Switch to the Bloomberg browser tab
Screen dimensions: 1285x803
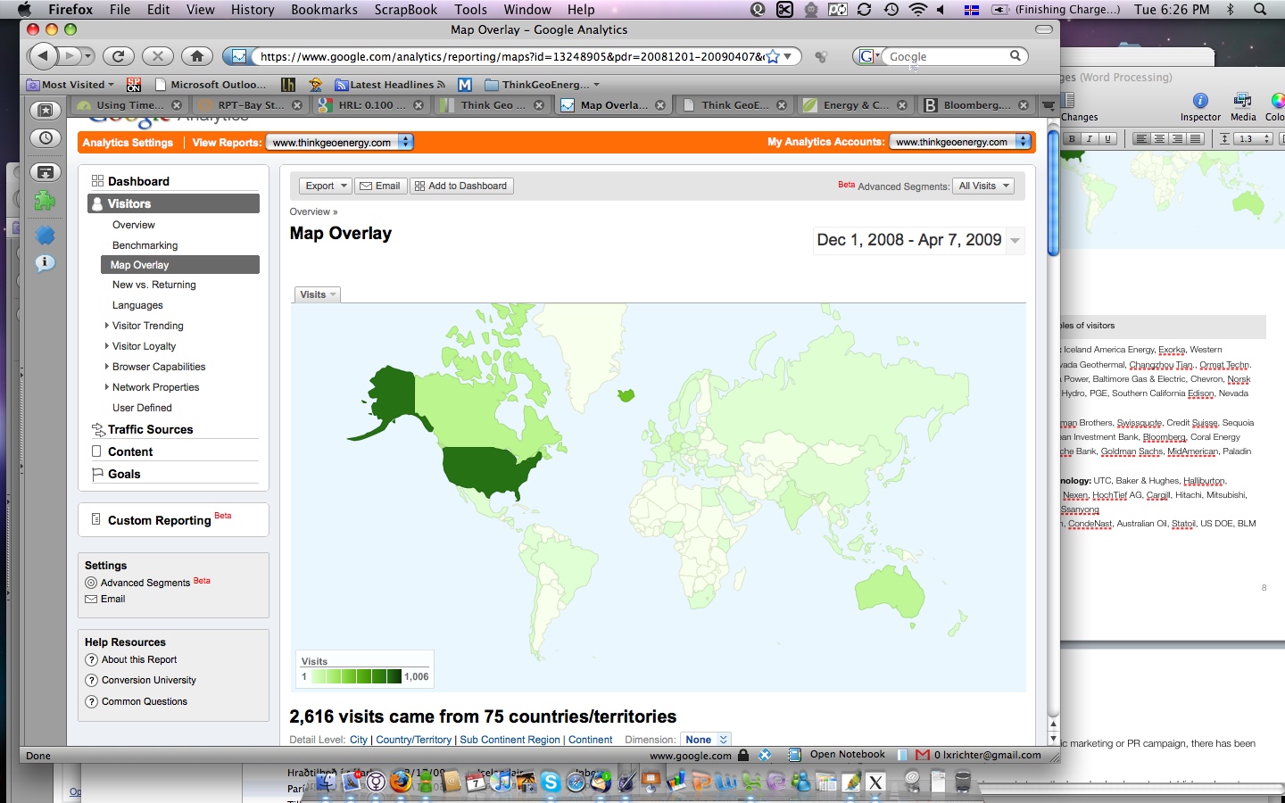pos(975,105)
